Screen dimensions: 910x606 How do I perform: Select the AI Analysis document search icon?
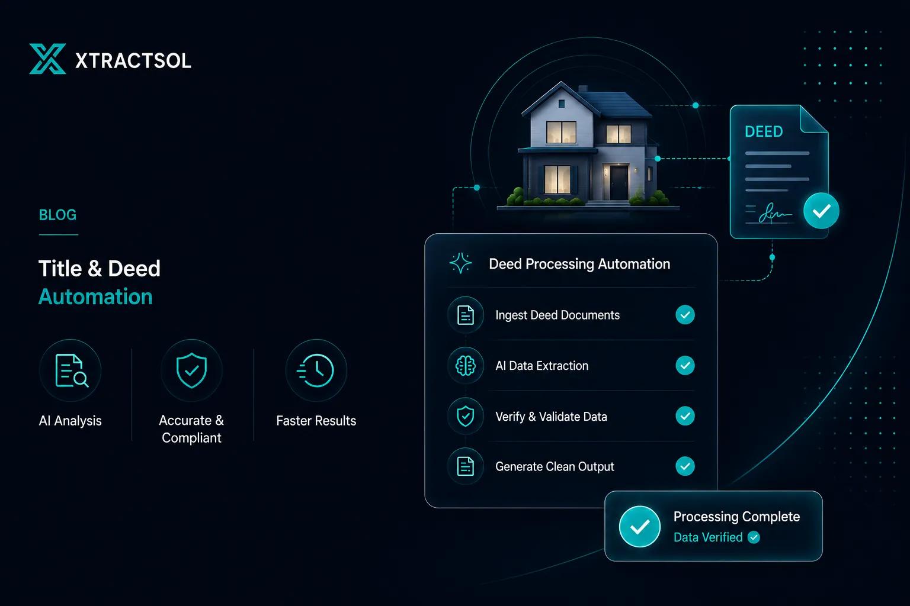[71, 370]
